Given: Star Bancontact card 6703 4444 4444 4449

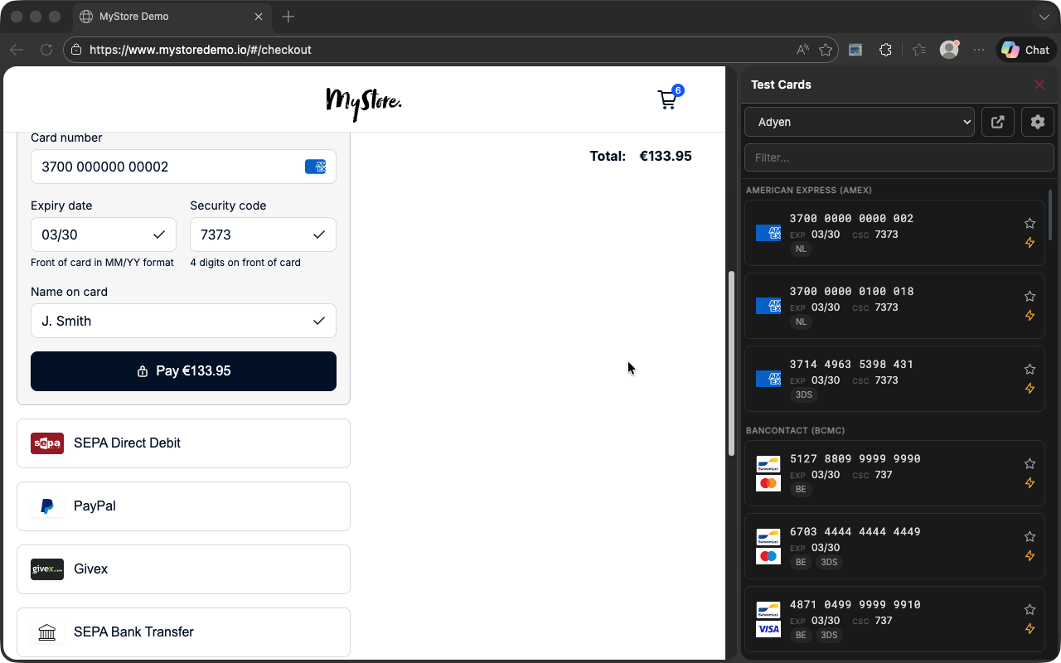Looking at the screenshot, I should click(x=1030, y=536).
